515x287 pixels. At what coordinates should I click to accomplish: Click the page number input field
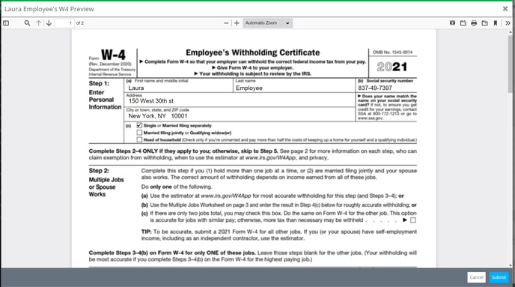[64, 23]
